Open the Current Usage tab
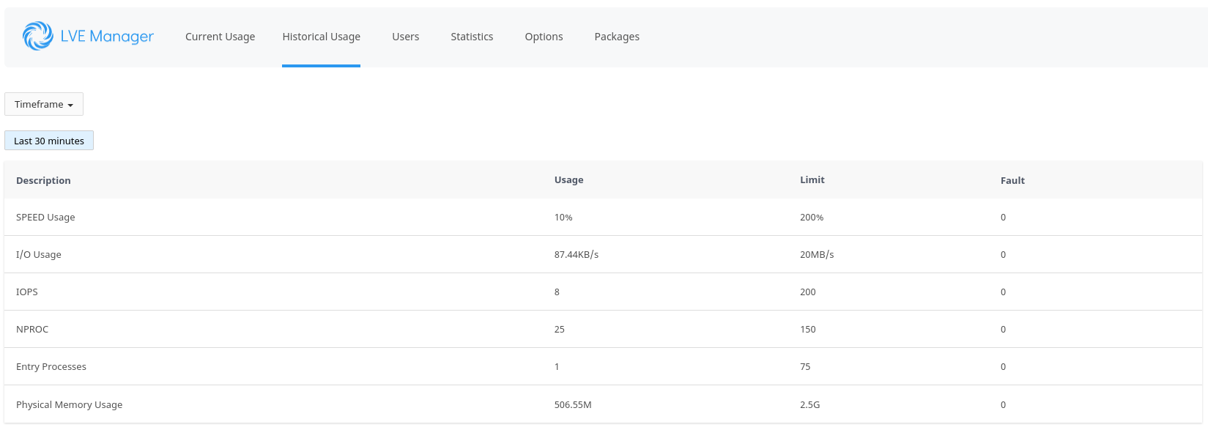The width and height of the screenshot is (1208, 430). [x=220, y=37]
